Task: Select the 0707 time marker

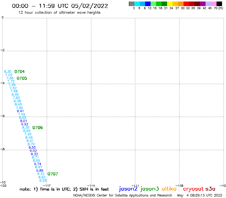Action: [x=53, y=174]
